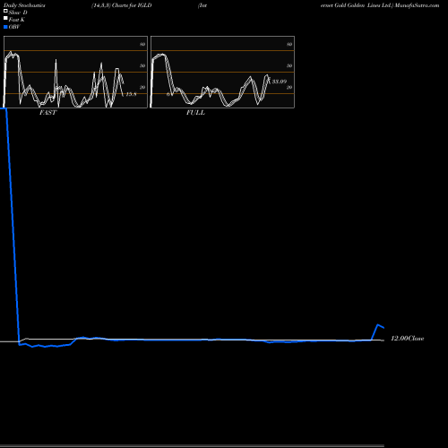Image resolution: width=448 pixels, height=448 pixels.
Task: Select the 'Slow D' legend label
Action: click(x=18, y=13)
